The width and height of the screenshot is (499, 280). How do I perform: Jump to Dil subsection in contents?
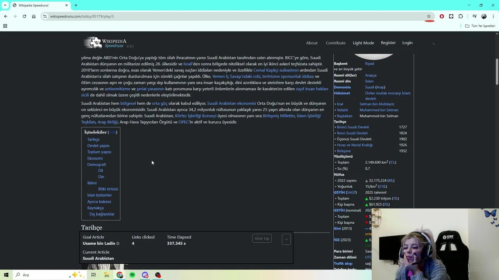[101, 170]
